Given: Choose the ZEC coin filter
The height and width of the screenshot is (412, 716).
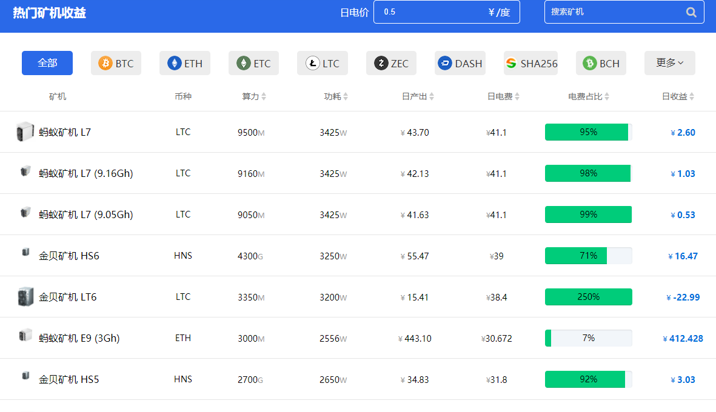Looking at the screenshot, I should [391, 63].
